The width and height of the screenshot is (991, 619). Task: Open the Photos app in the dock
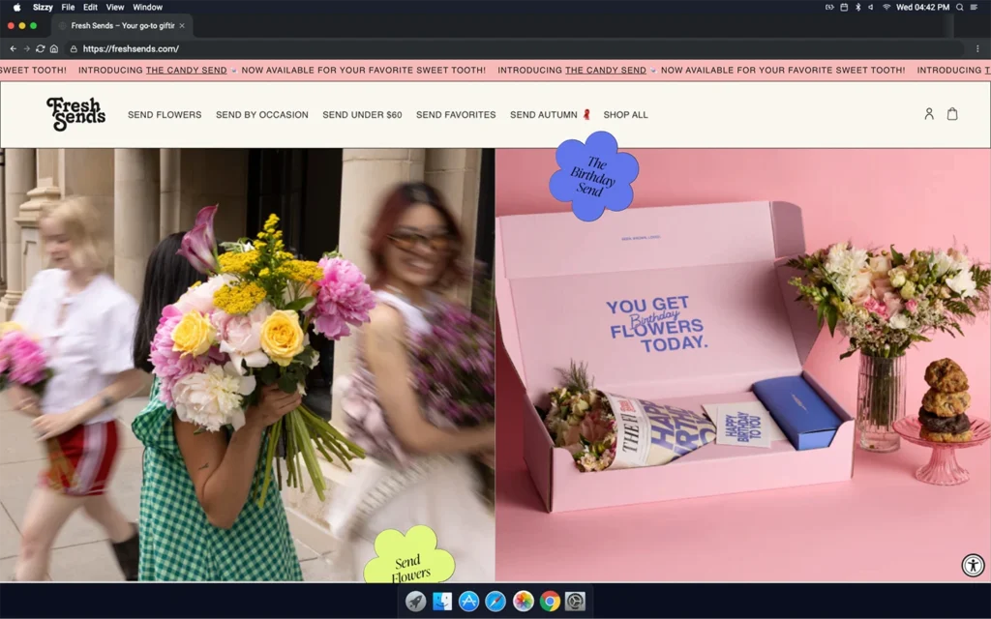pyautogui.click(x=523, y=602)
